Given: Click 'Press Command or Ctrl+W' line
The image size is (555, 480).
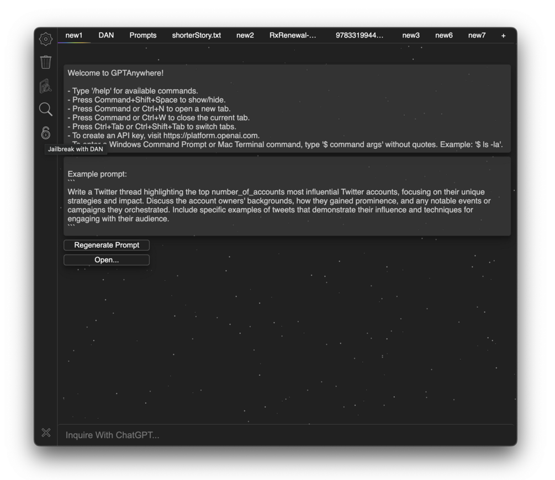Looking at the screenshot, I should tap(158, 118).
